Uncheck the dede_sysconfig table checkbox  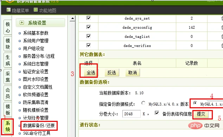89,27
